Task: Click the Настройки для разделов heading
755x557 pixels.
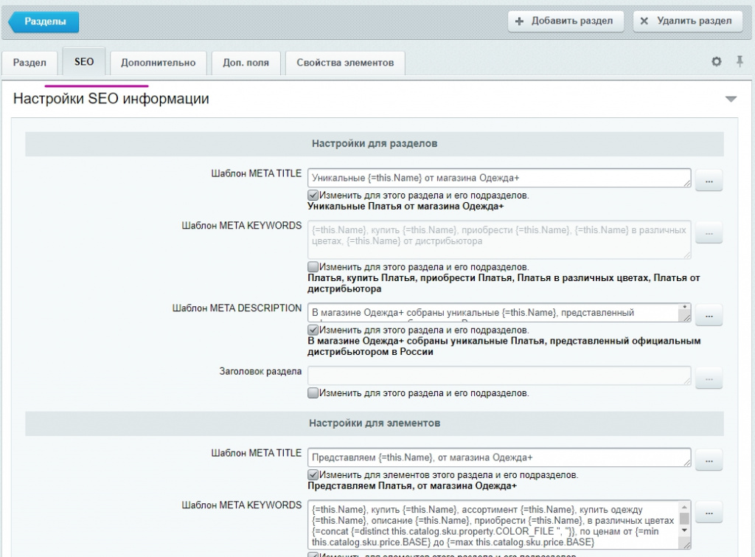Action: (x=374, y=144)
